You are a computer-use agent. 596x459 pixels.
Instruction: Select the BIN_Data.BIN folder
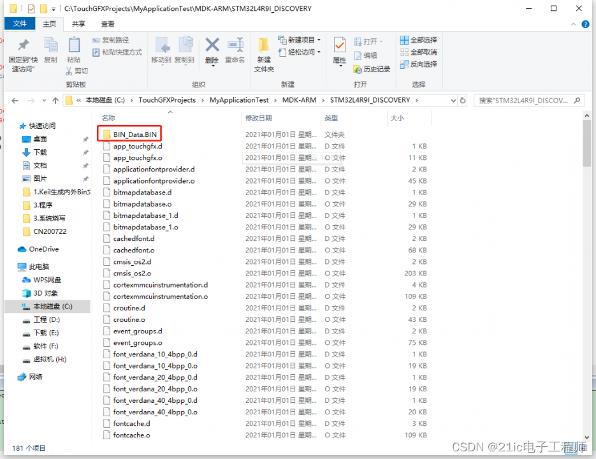click(136, 134)
